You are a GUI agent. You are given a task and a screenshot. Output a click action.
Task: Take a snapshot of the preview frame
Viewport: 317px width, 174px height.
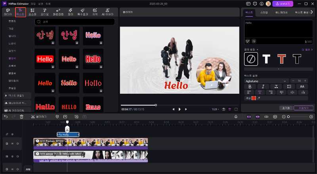click(223, 109)
